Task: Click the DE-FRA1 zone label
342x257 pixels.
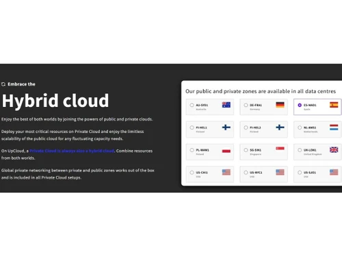Action: pyautogui.click(x=256, y=105)
